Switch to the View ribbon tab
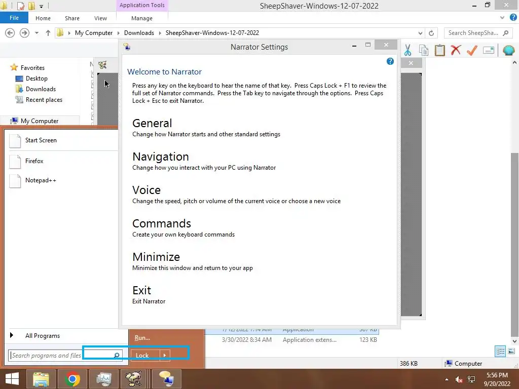519x389 pixels. point(100,18)
